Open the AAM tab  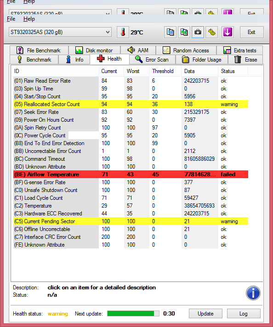pos(138,51)
